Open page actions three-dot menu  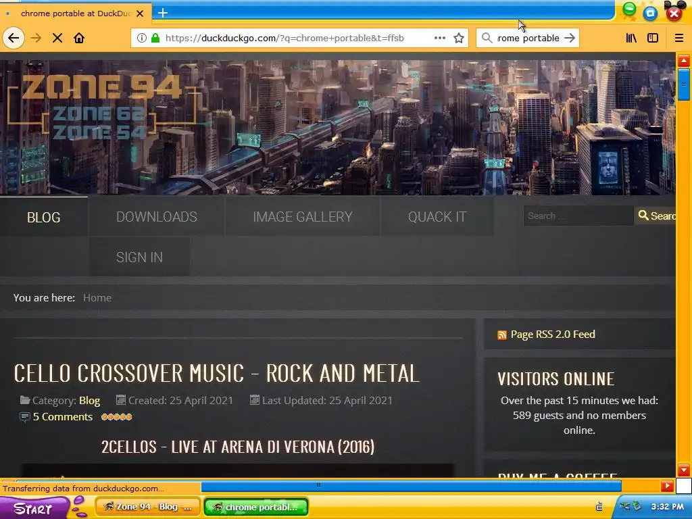[x=439, y=38]
